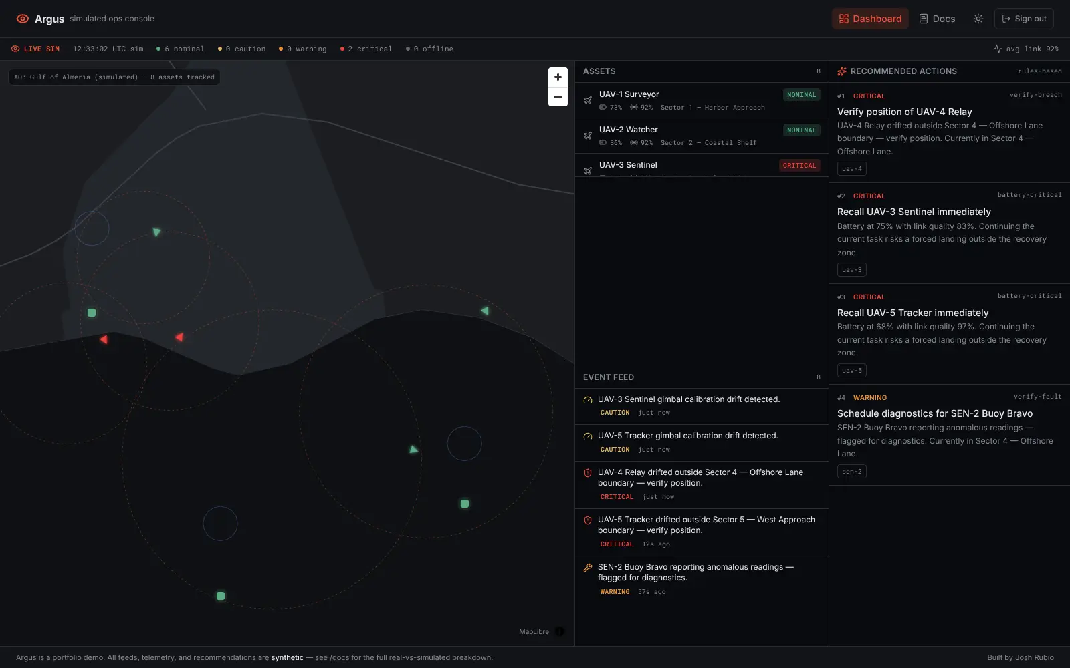Open 'Recall UAV-3 Sentinel immediately' action
1070x668 pixels.
point(914,212)
